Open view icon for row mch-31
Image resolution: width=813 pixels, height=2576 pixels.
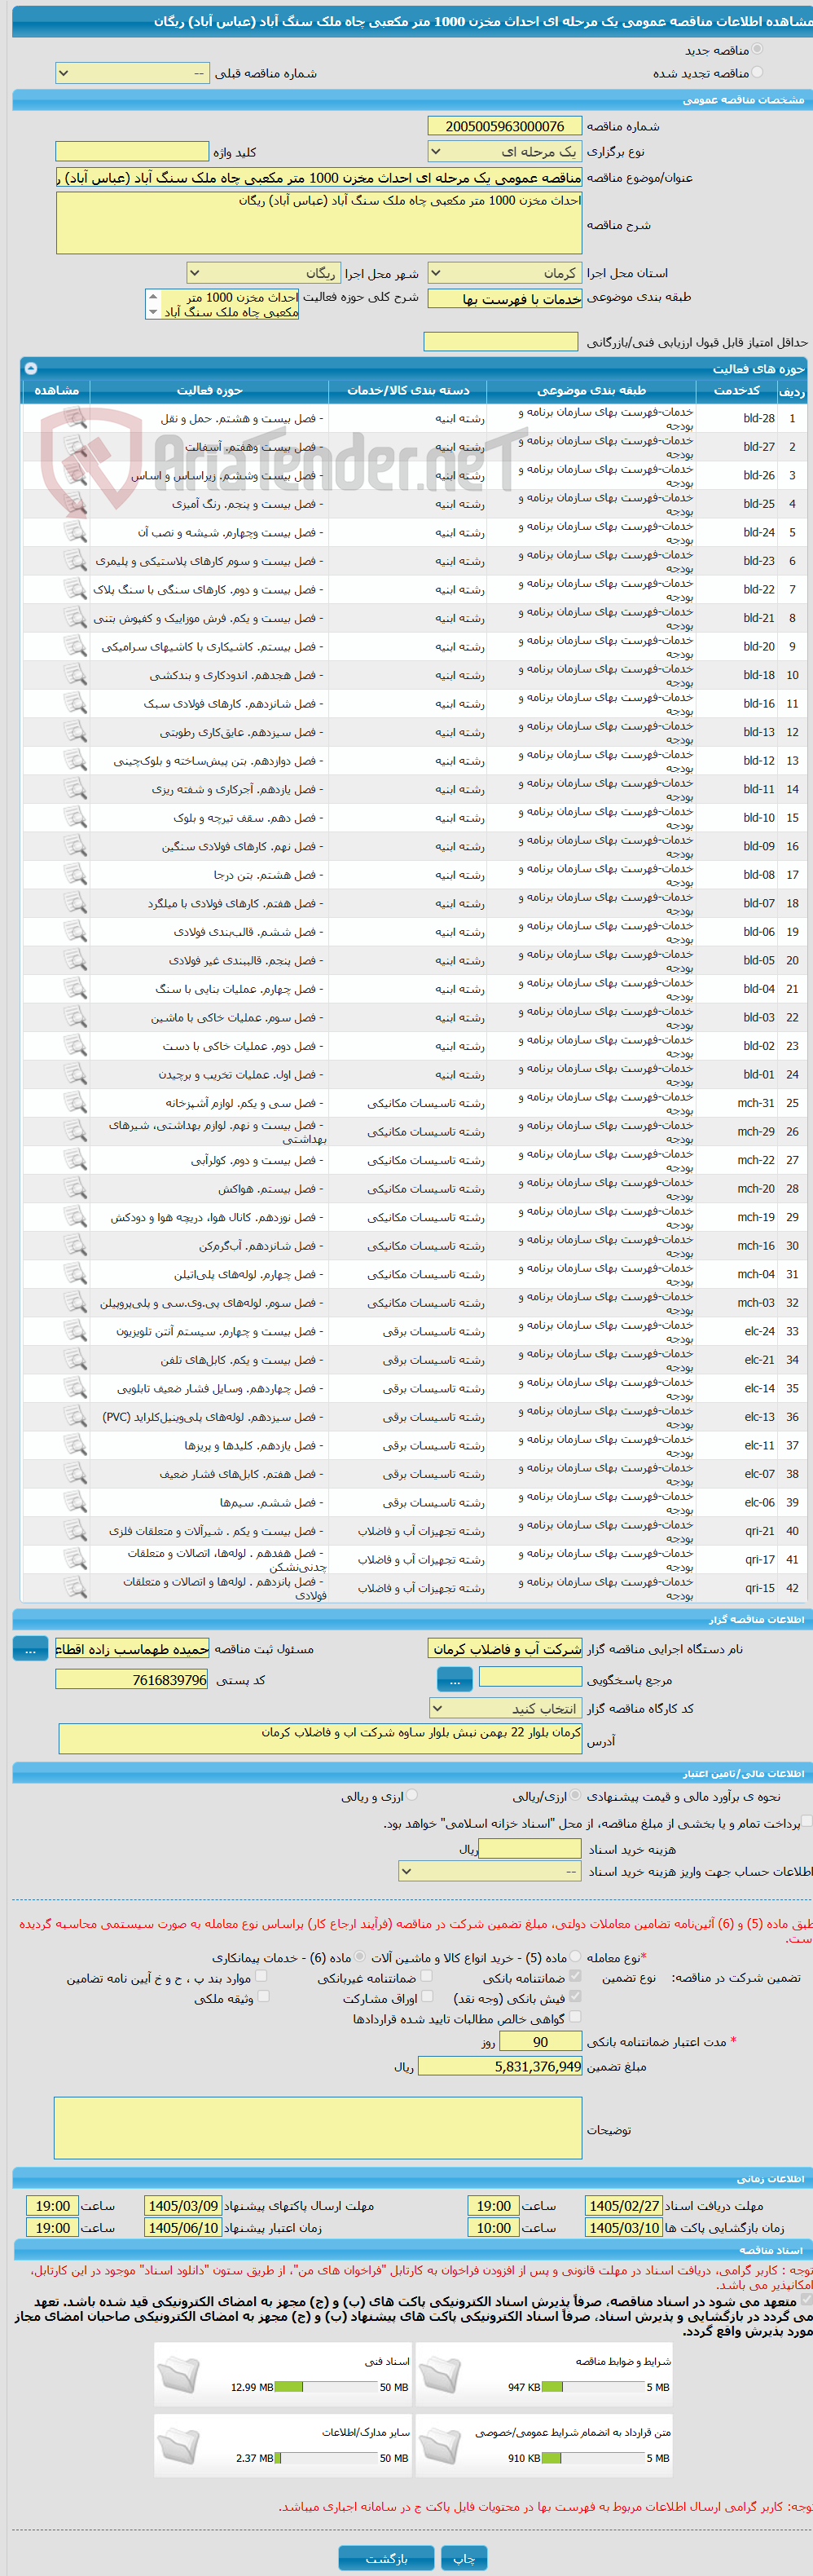(x=75, y=1102)
